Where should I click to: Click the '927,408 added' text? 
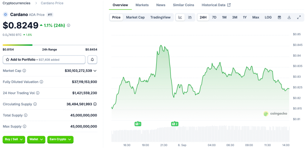coord(49,60)
